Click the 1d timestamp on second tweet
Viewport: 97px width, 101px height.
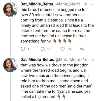pyautogui.click(x=85, y=60)
